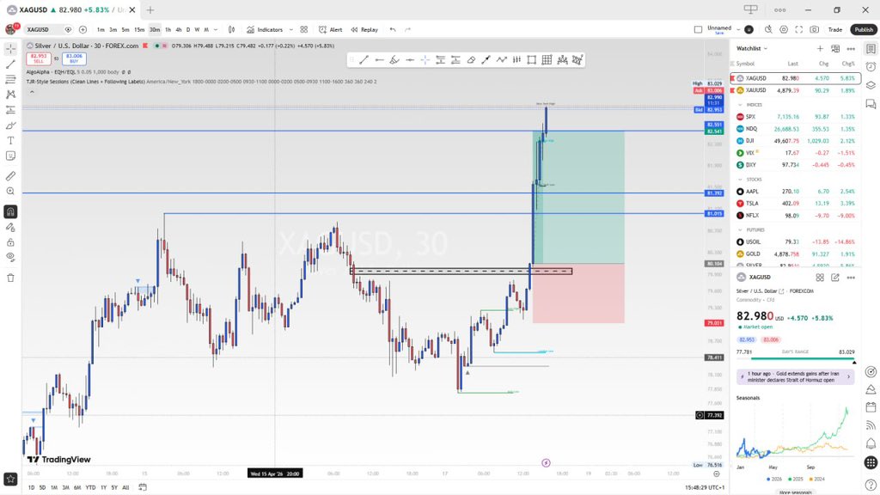880x495 pixels.
Task: Select the Trend Line tool in the floating toolbar
Action: point(363,59)
